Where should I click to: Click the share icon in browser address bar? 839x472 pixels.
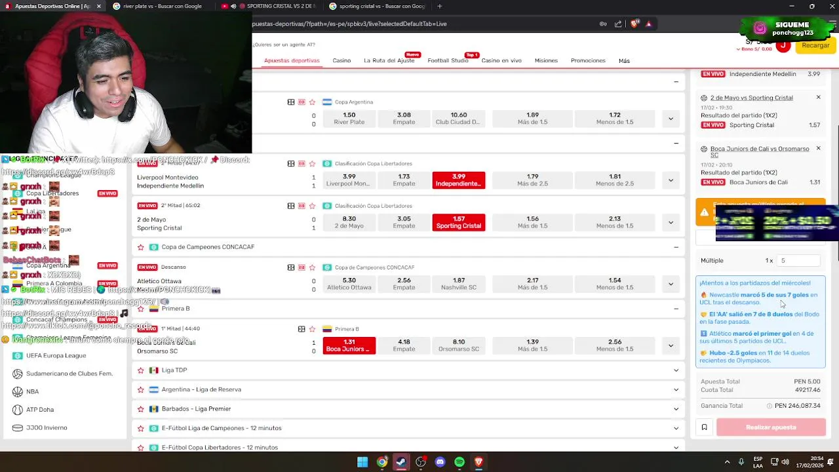tap(618, 24)
